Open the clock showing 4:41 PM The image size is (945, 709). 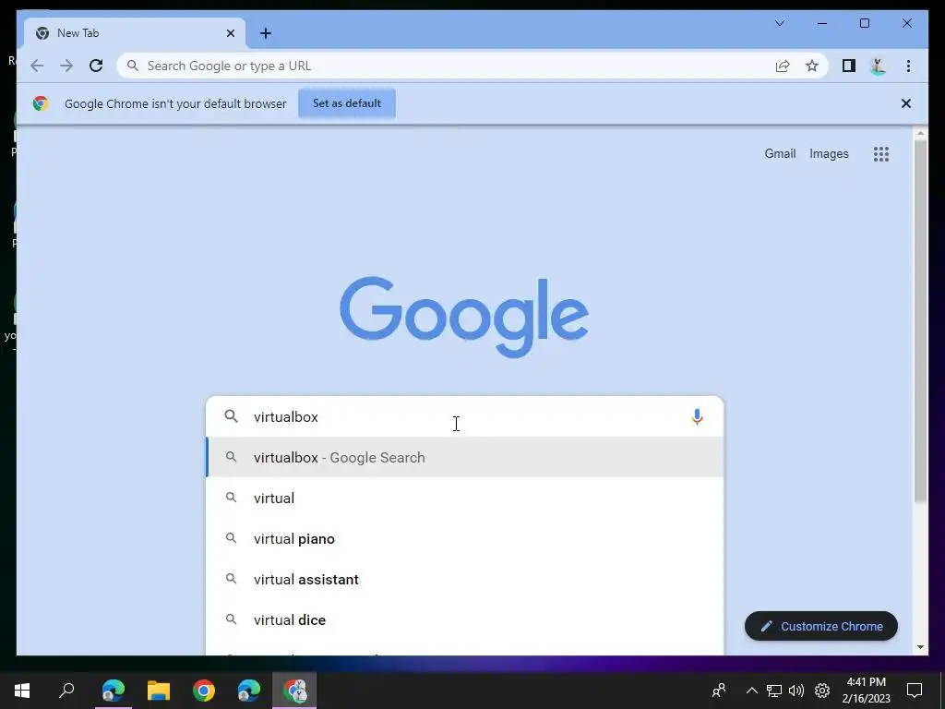866,691
